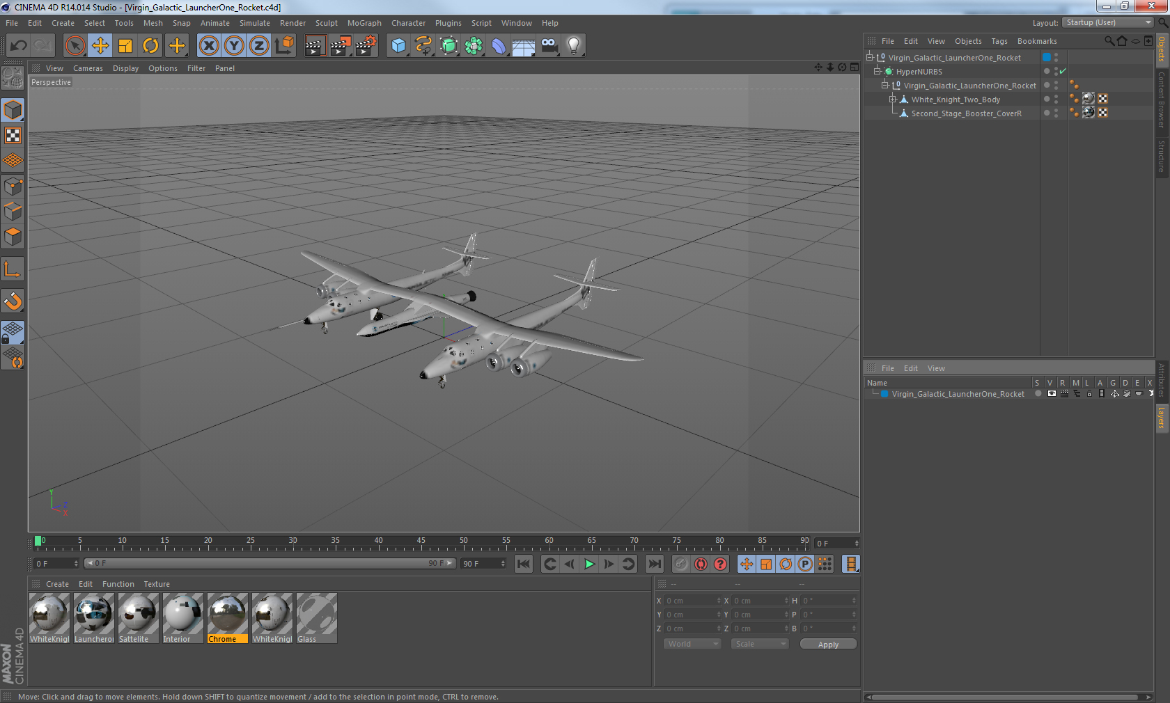
Task: Add floor environment object icon
Action: click(524, 46)
